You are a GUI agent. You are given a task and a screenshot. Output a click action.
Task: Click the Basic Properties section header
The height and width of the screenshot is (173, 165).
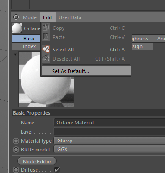pyautogui.click(x=88, y=113)
